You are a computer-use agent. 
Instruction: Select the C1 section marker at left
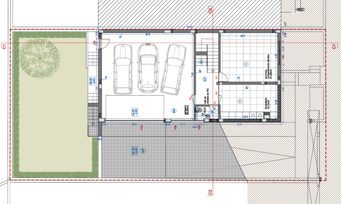(x=4, y=46)
